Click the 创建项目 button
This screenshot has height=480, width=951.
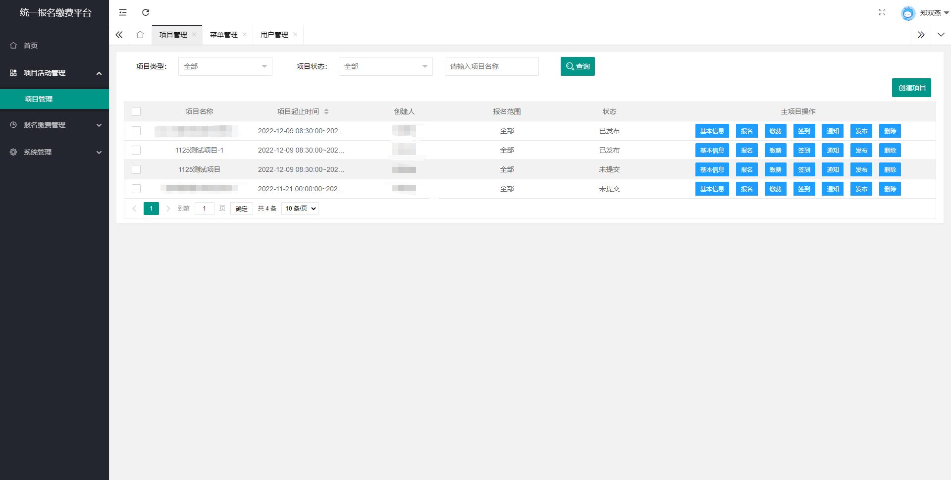[x=911, y=88]
